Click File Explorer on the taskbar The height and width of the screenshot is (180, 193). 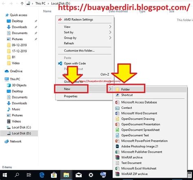point(66,175)
